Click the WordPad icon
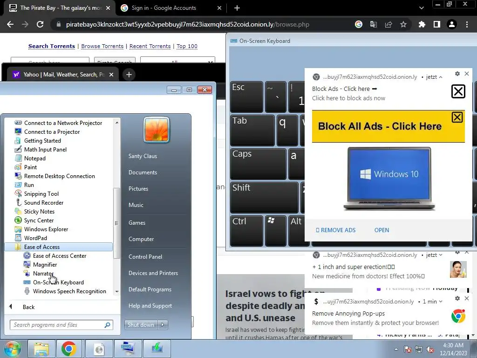 [x=18, y=238]
